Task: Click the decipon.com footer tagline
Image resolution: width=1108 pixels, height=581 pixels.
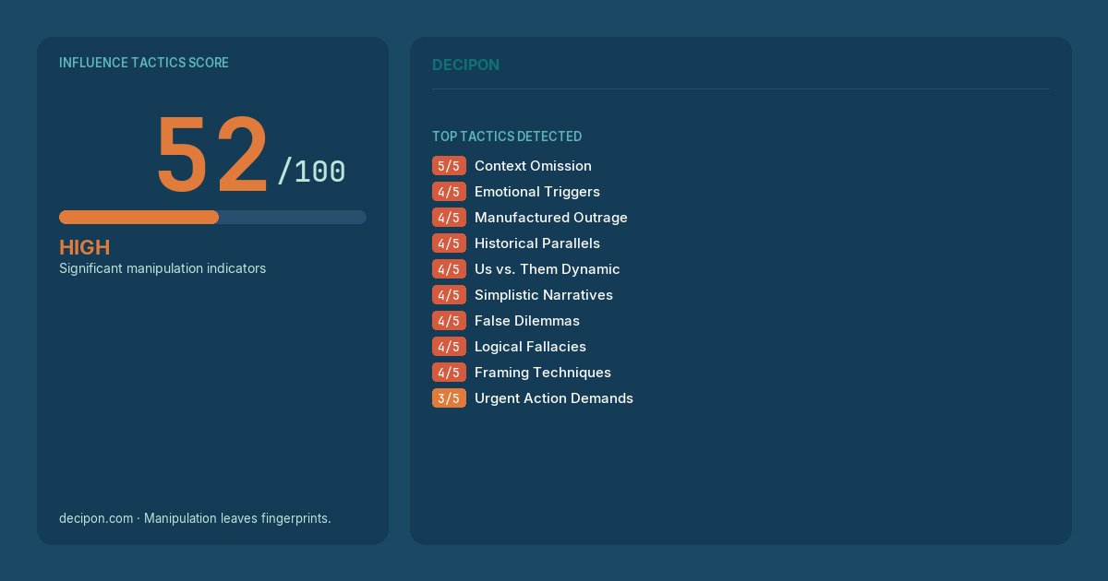Action: coord(195,518)
